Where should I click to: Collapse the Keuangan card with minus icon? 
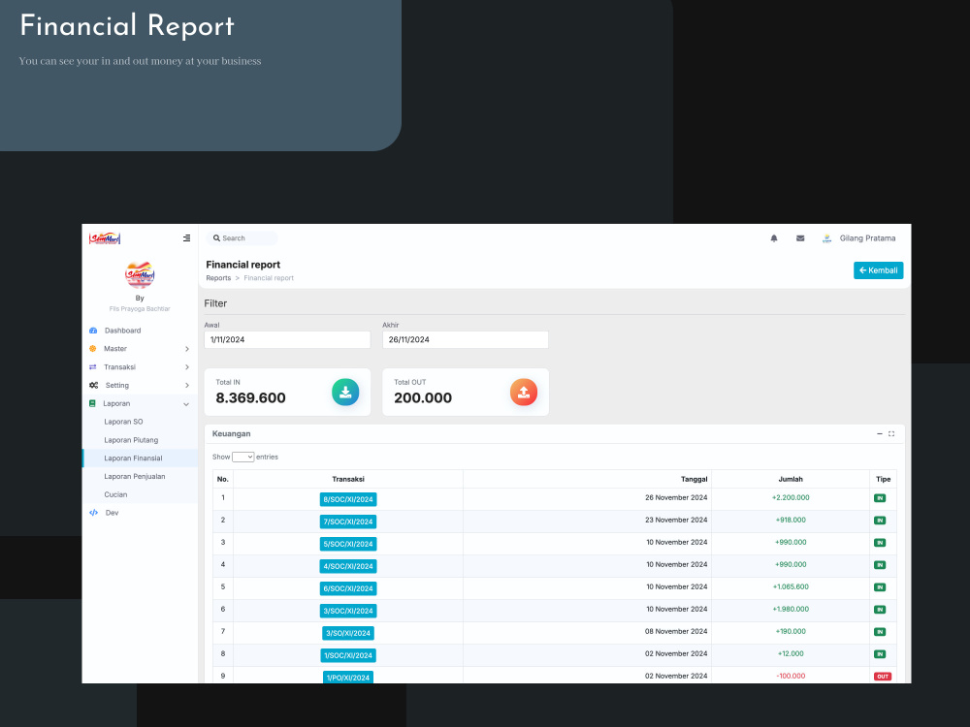[879, 434]
